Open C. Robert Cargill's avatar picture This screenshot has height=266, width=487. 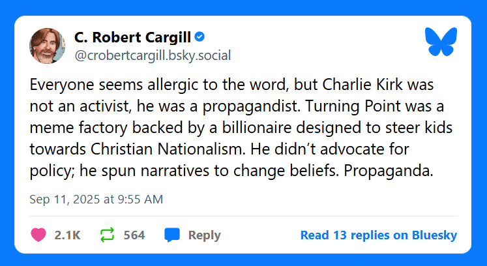47,46
